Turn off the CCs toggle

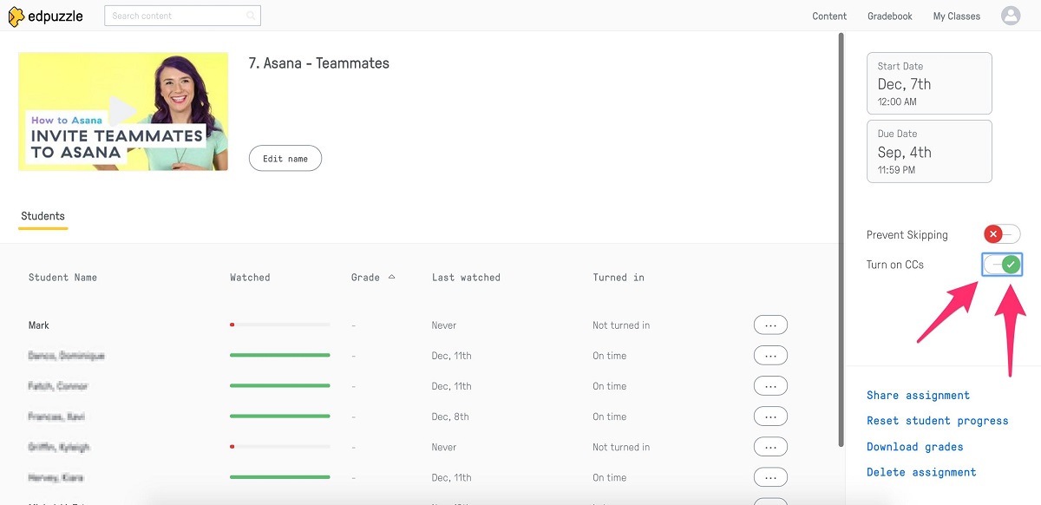click(1002, 265)
